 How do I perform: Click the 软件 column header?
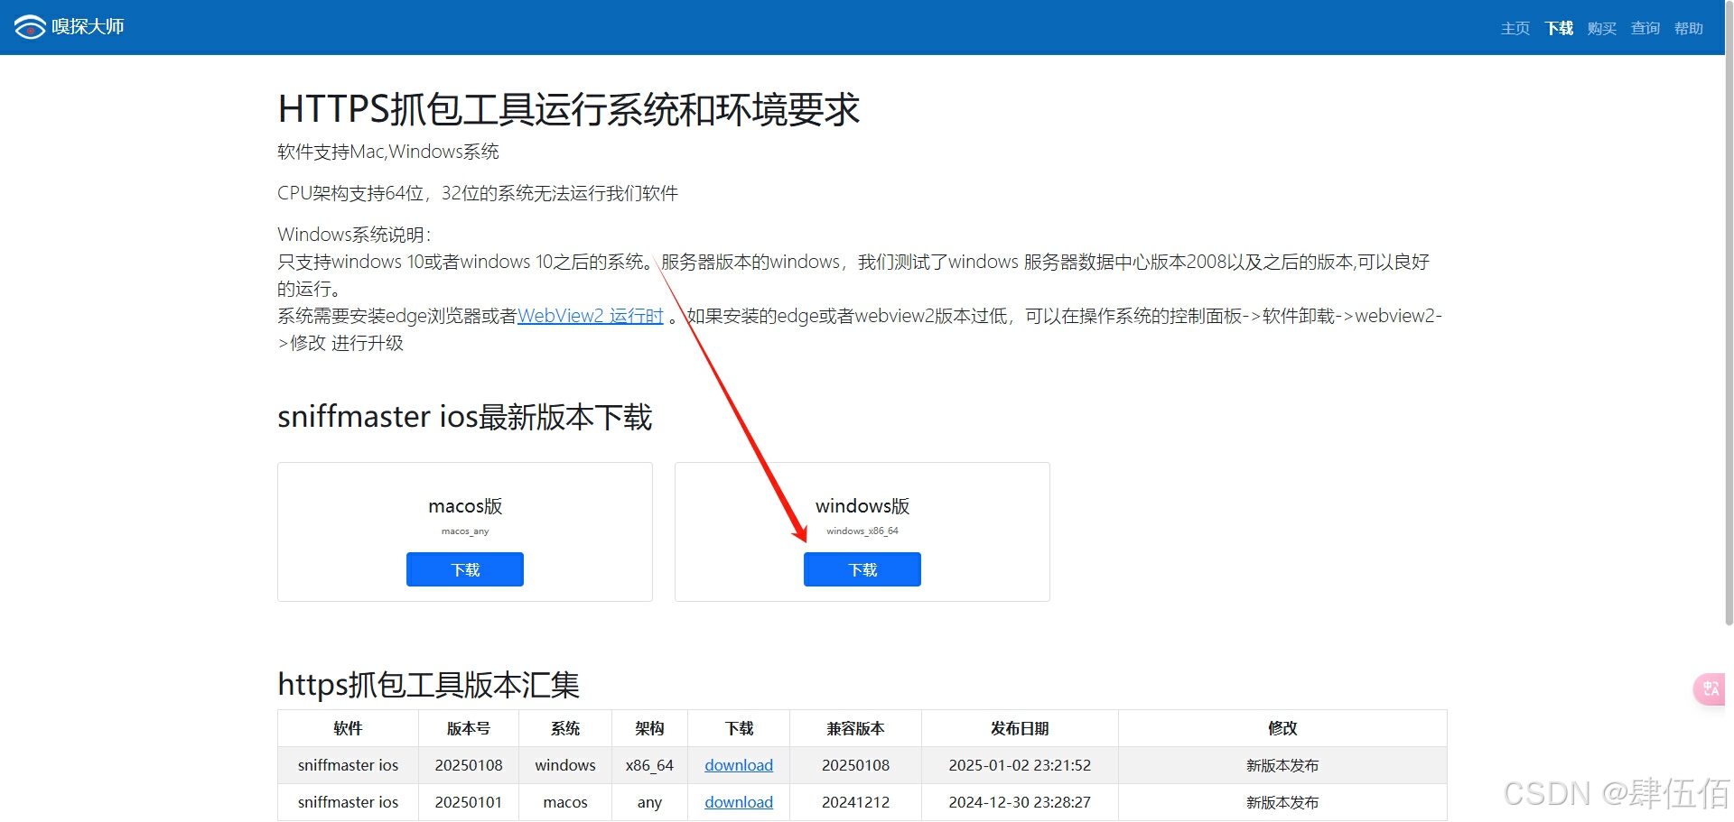click(x=347, y=728)
